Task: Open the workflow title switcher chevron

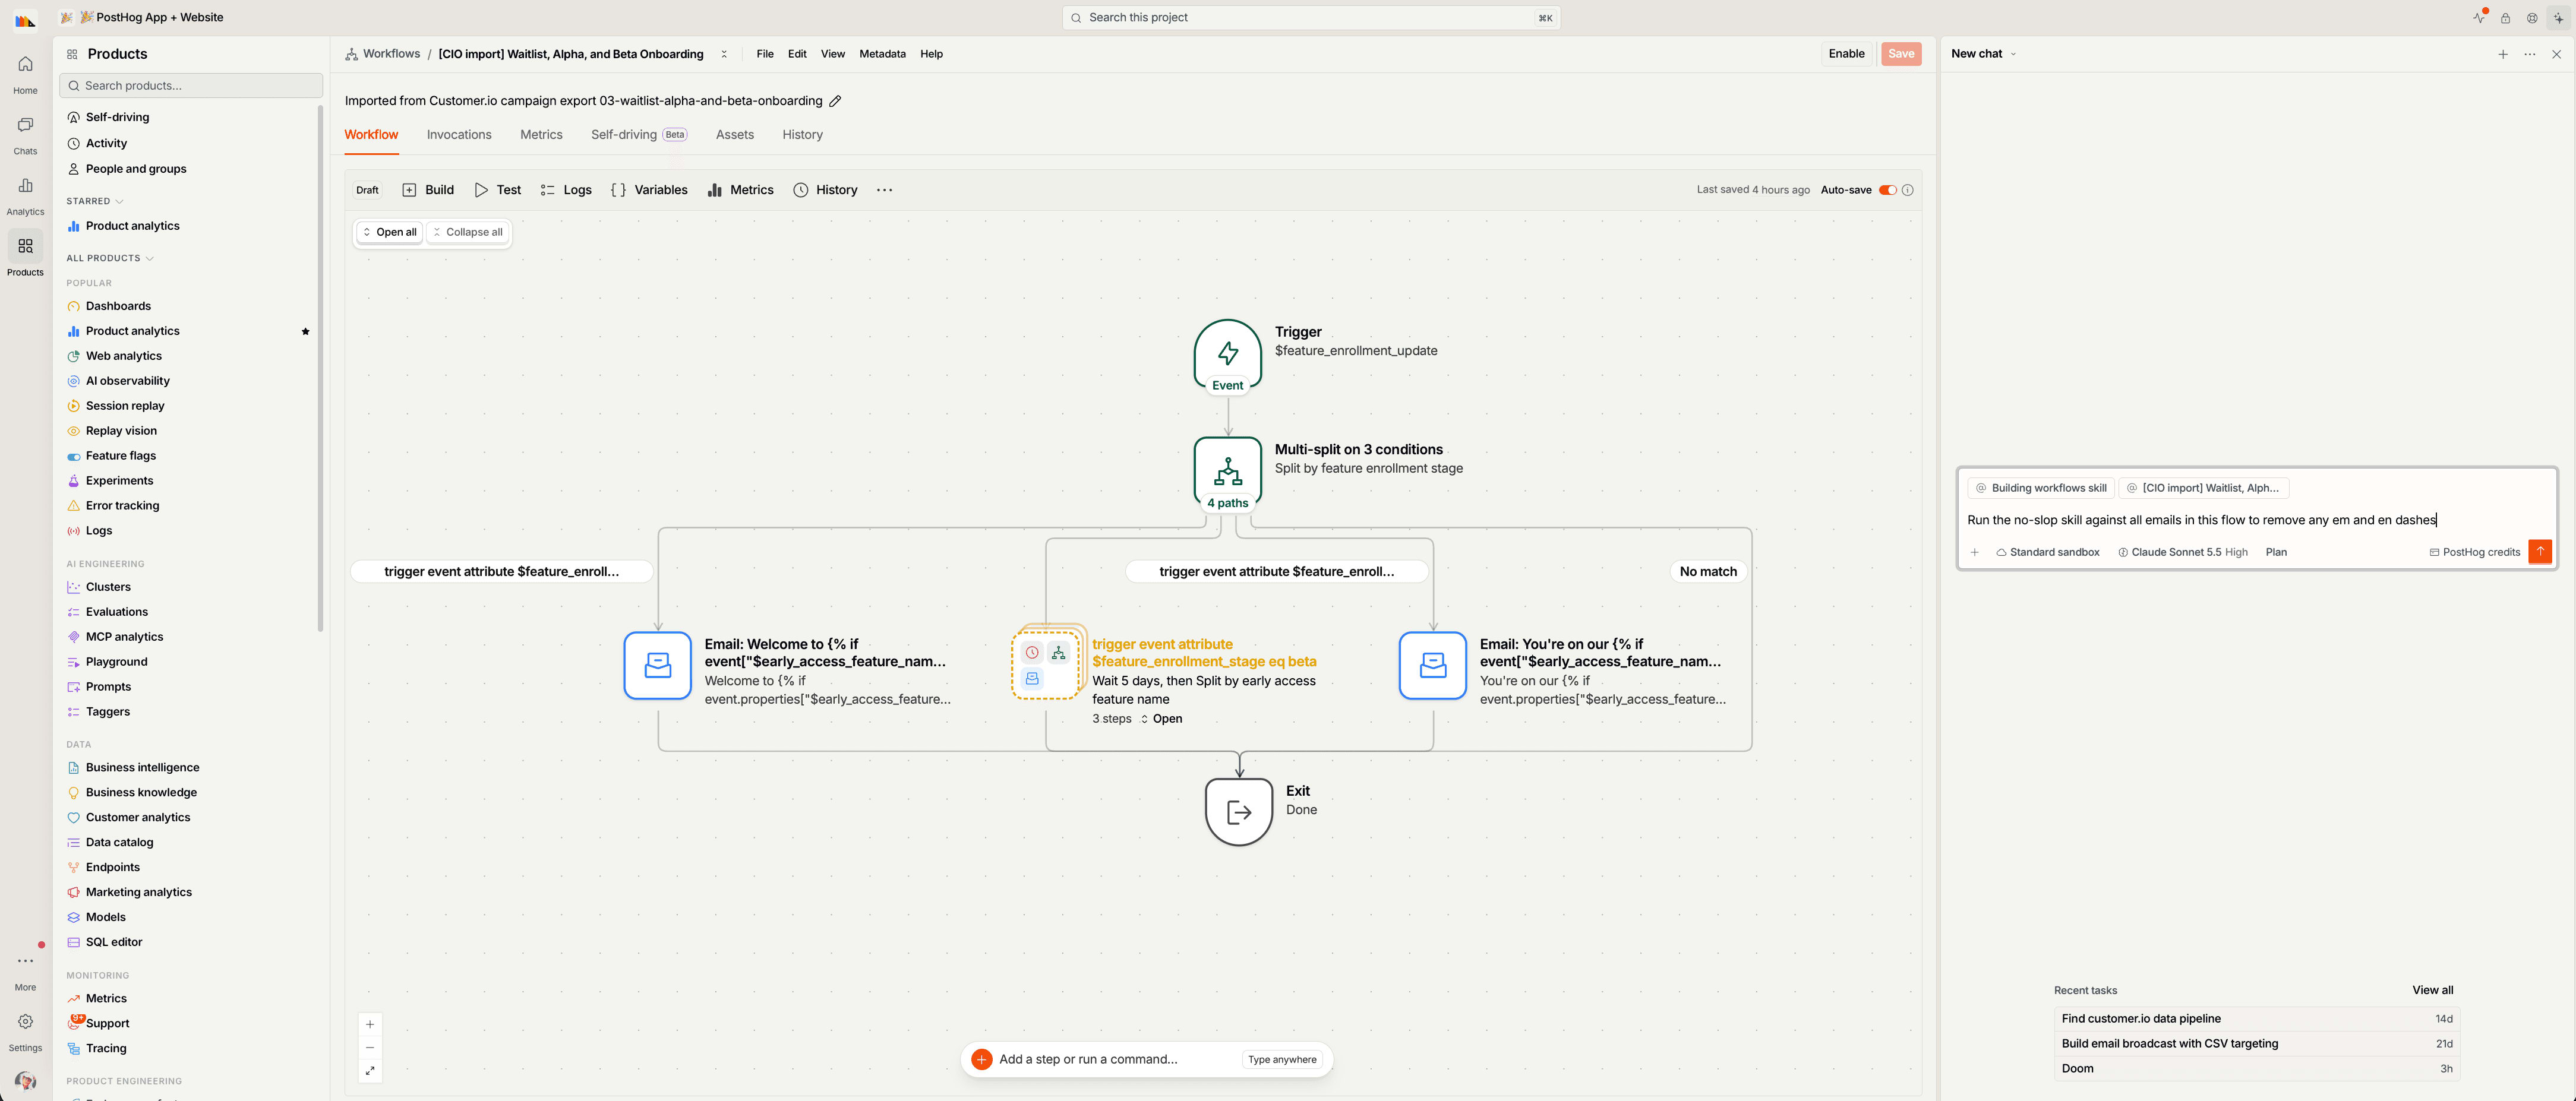Action: 724,54
